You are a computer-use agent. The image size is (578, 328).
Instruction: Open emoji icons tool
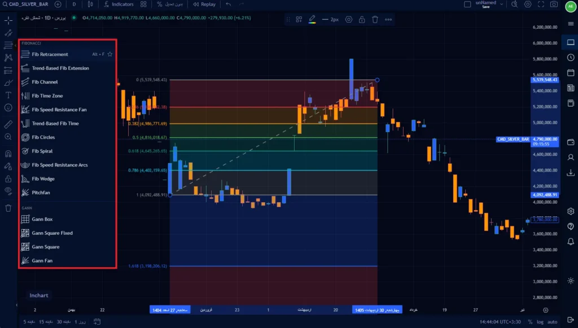point(8,108)
